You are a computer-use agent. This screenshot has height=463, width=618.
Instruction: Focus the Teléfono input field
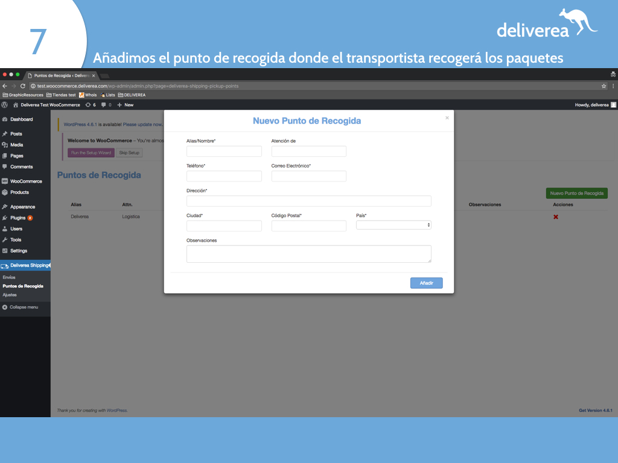point(224,176)
